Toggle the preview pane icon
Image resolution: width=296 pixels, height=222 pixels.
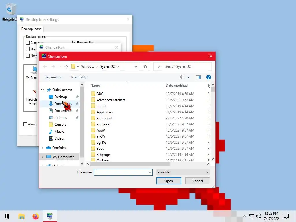[198, 77]
